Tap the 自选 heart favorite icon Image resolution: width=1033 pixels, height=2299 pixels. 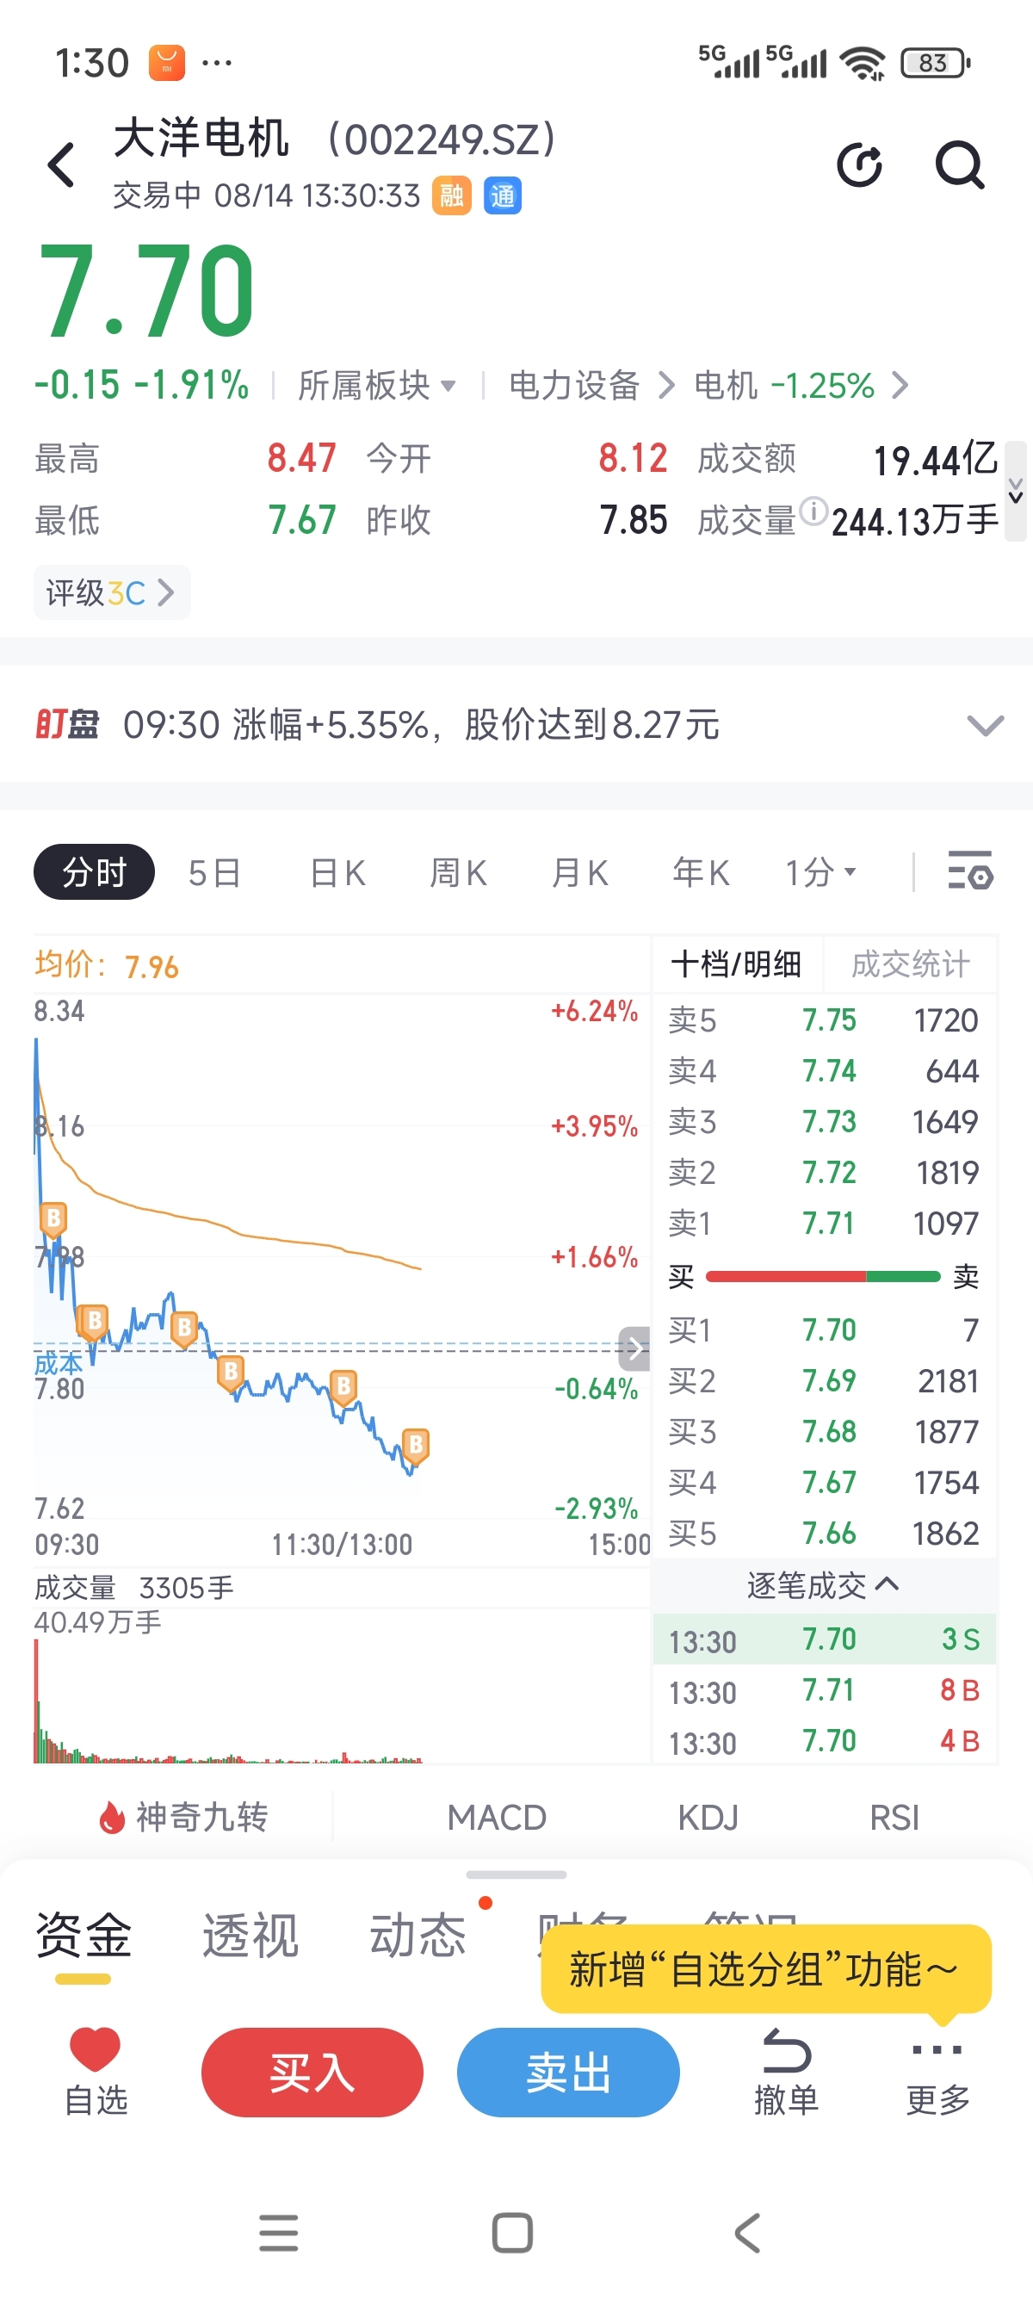click(x=96, y=2048)
